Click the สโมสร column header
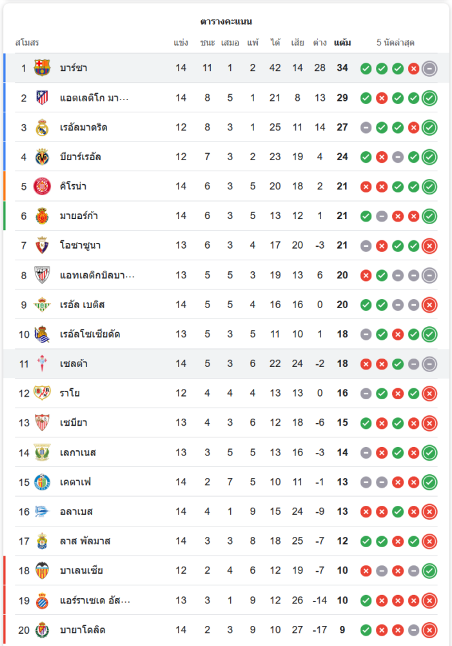This screenshot has width=452, height=646. (x=27, y=43)
